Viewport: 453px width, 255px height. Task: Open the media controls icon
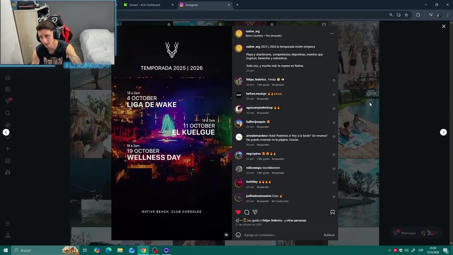[431, 15]
